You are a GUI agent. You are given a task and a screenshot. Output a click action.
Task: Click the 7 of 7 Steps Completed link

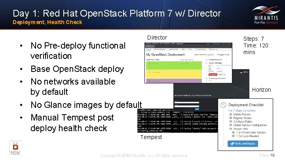click(242, 111)
